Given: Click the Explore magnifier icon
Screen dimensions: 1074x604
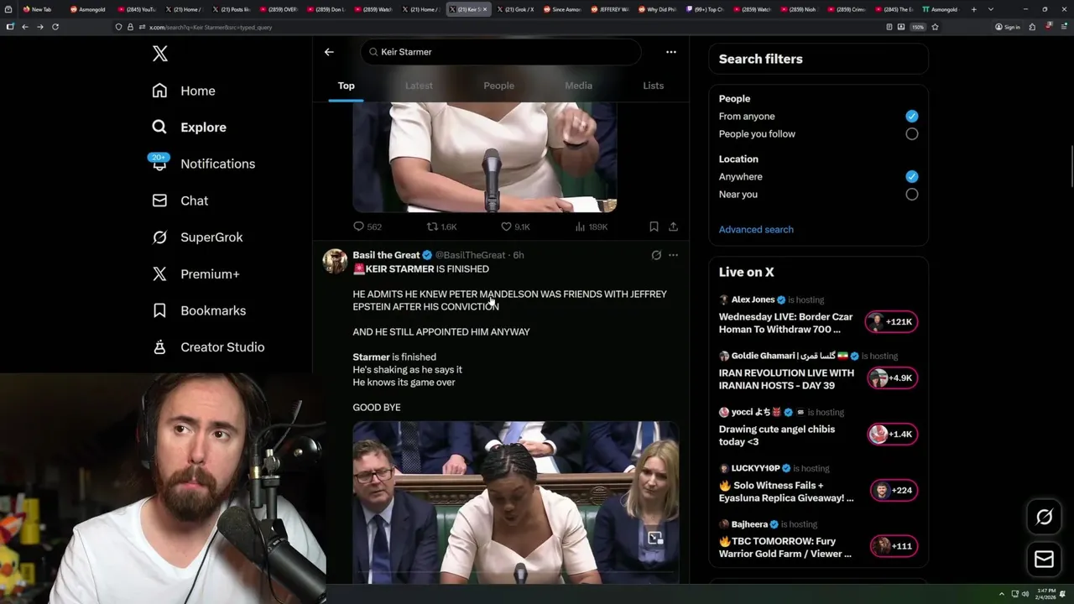Looking at the screenshot, I should click(159, 128).
